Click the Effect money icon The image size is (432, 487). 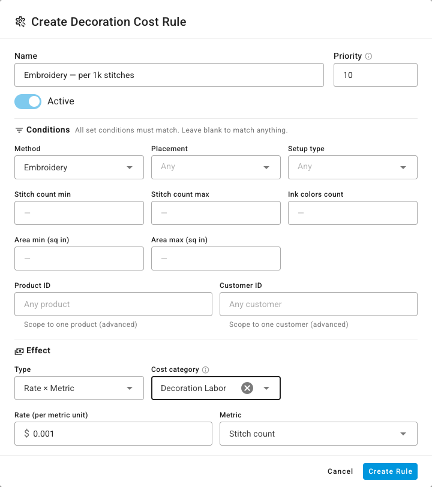pyautogui.click(x=19, y=351)
